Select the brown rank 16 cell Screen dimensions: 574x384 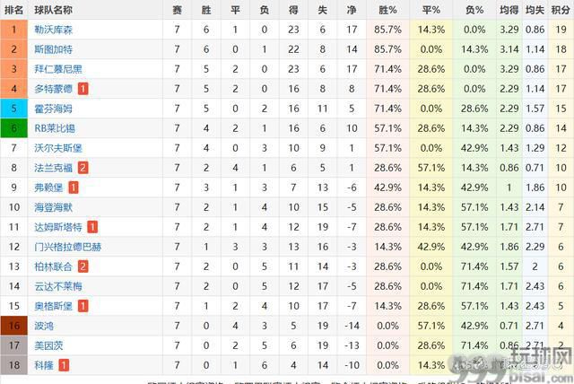pos(14,326)
